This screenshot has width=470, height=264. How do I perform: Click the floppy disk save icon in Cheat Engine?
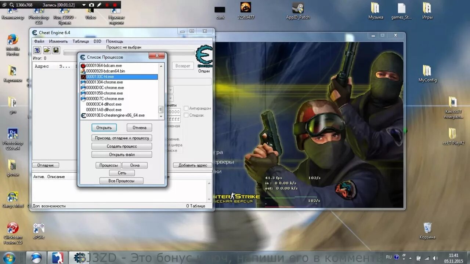point(56,50)
